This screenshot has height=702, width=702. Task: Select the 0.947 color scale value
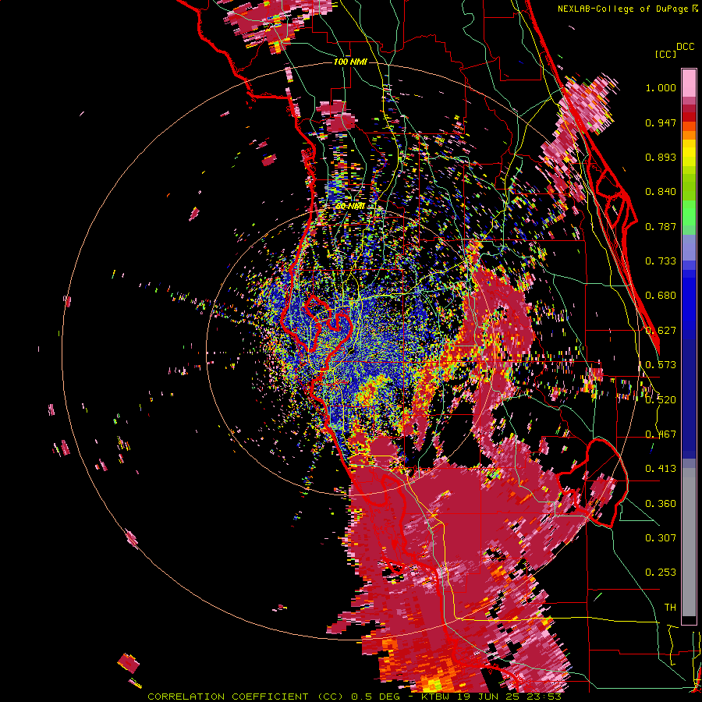661,122
